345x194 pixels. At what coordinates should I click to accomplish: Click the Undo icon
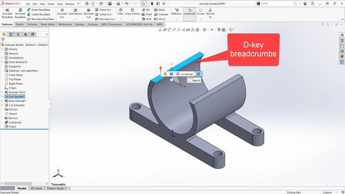tap(126, 4)
